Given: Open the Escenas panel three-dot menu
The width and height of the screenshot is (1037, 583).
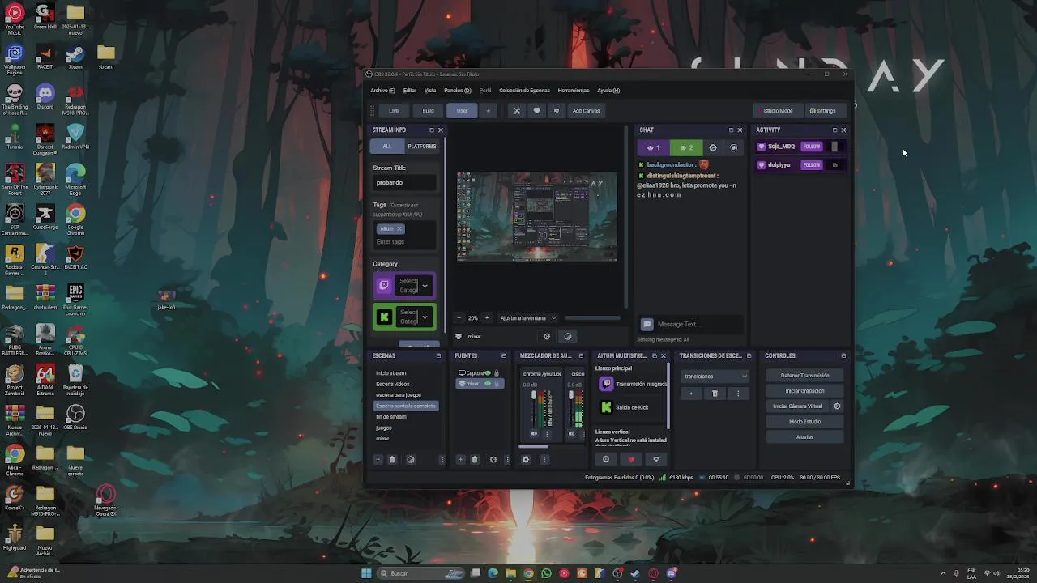Looking at the screenshot, I should [x=442, y=460].
